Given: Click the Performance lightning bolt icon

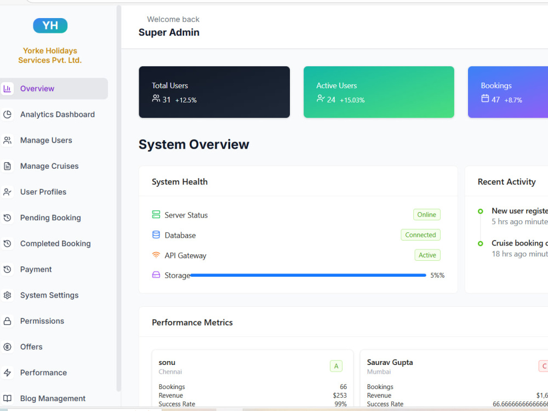Looking at the screenshot, I should pos(7,373).
